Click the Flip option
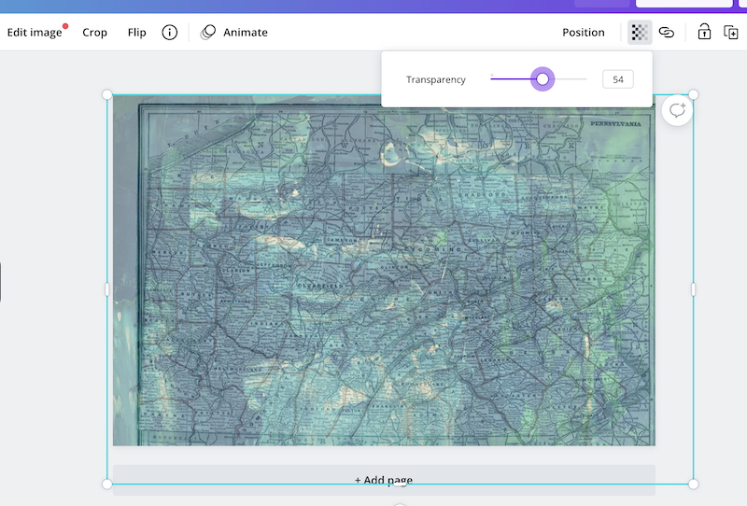 click(136, 33)
